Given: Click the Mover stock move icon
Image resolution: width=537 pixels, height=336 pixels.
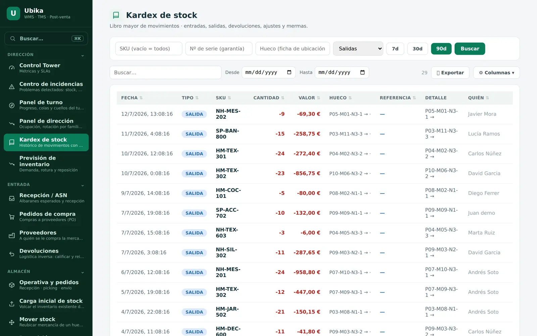Looking at the screenshot, I should [12, 322].
